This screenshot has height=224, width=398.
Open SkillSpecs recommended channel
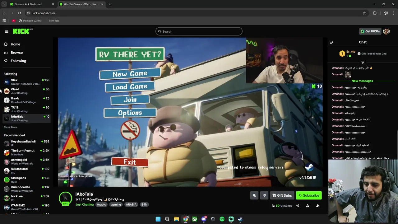click(x=26, y=180)
